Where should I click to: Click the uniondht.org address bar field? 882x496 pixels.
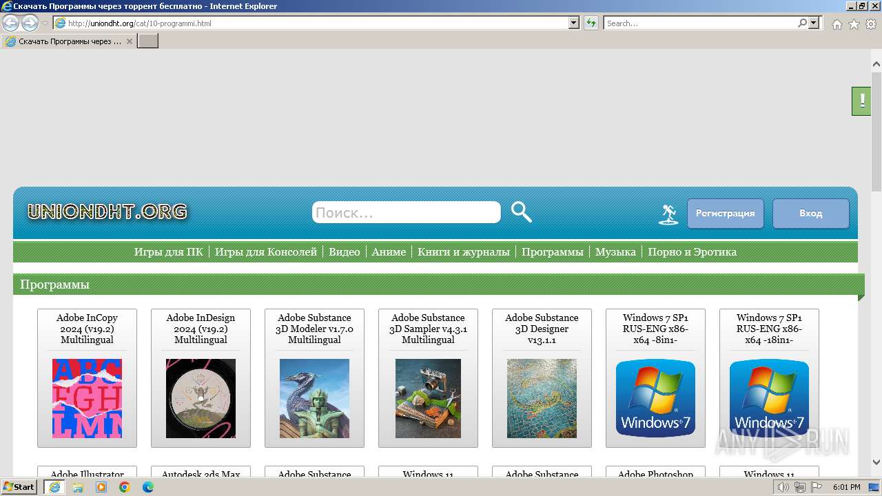(316, 23)
